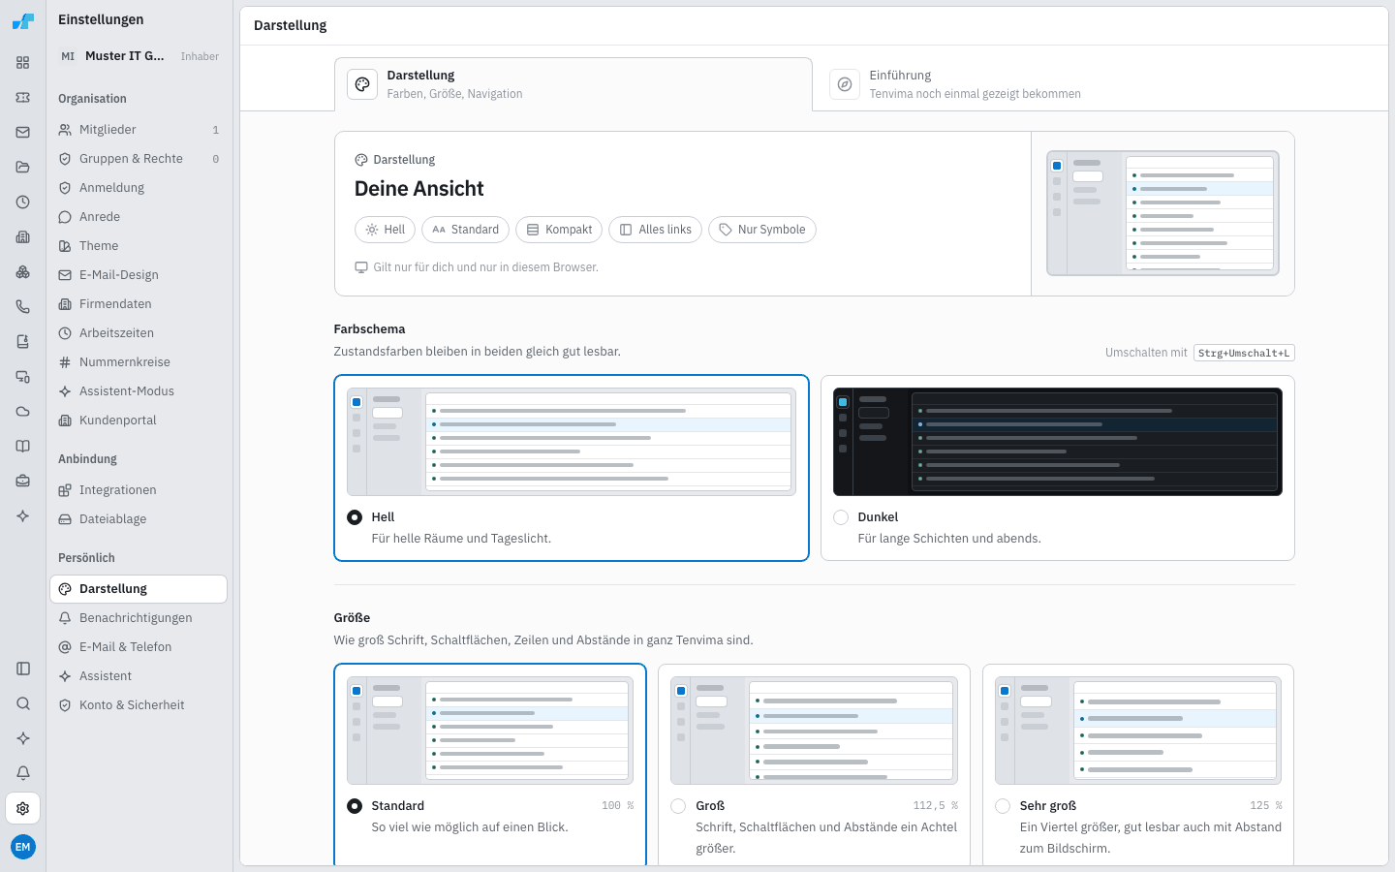
Task: Select the Dunkel color scheme radio button
Action: click(841, 517)
